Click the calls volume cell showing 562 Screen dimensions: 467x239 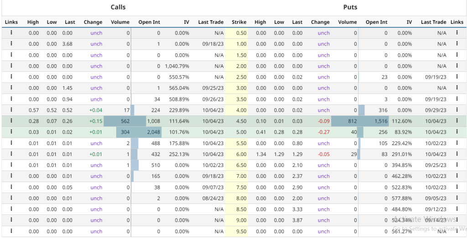(x=123, y=121)
